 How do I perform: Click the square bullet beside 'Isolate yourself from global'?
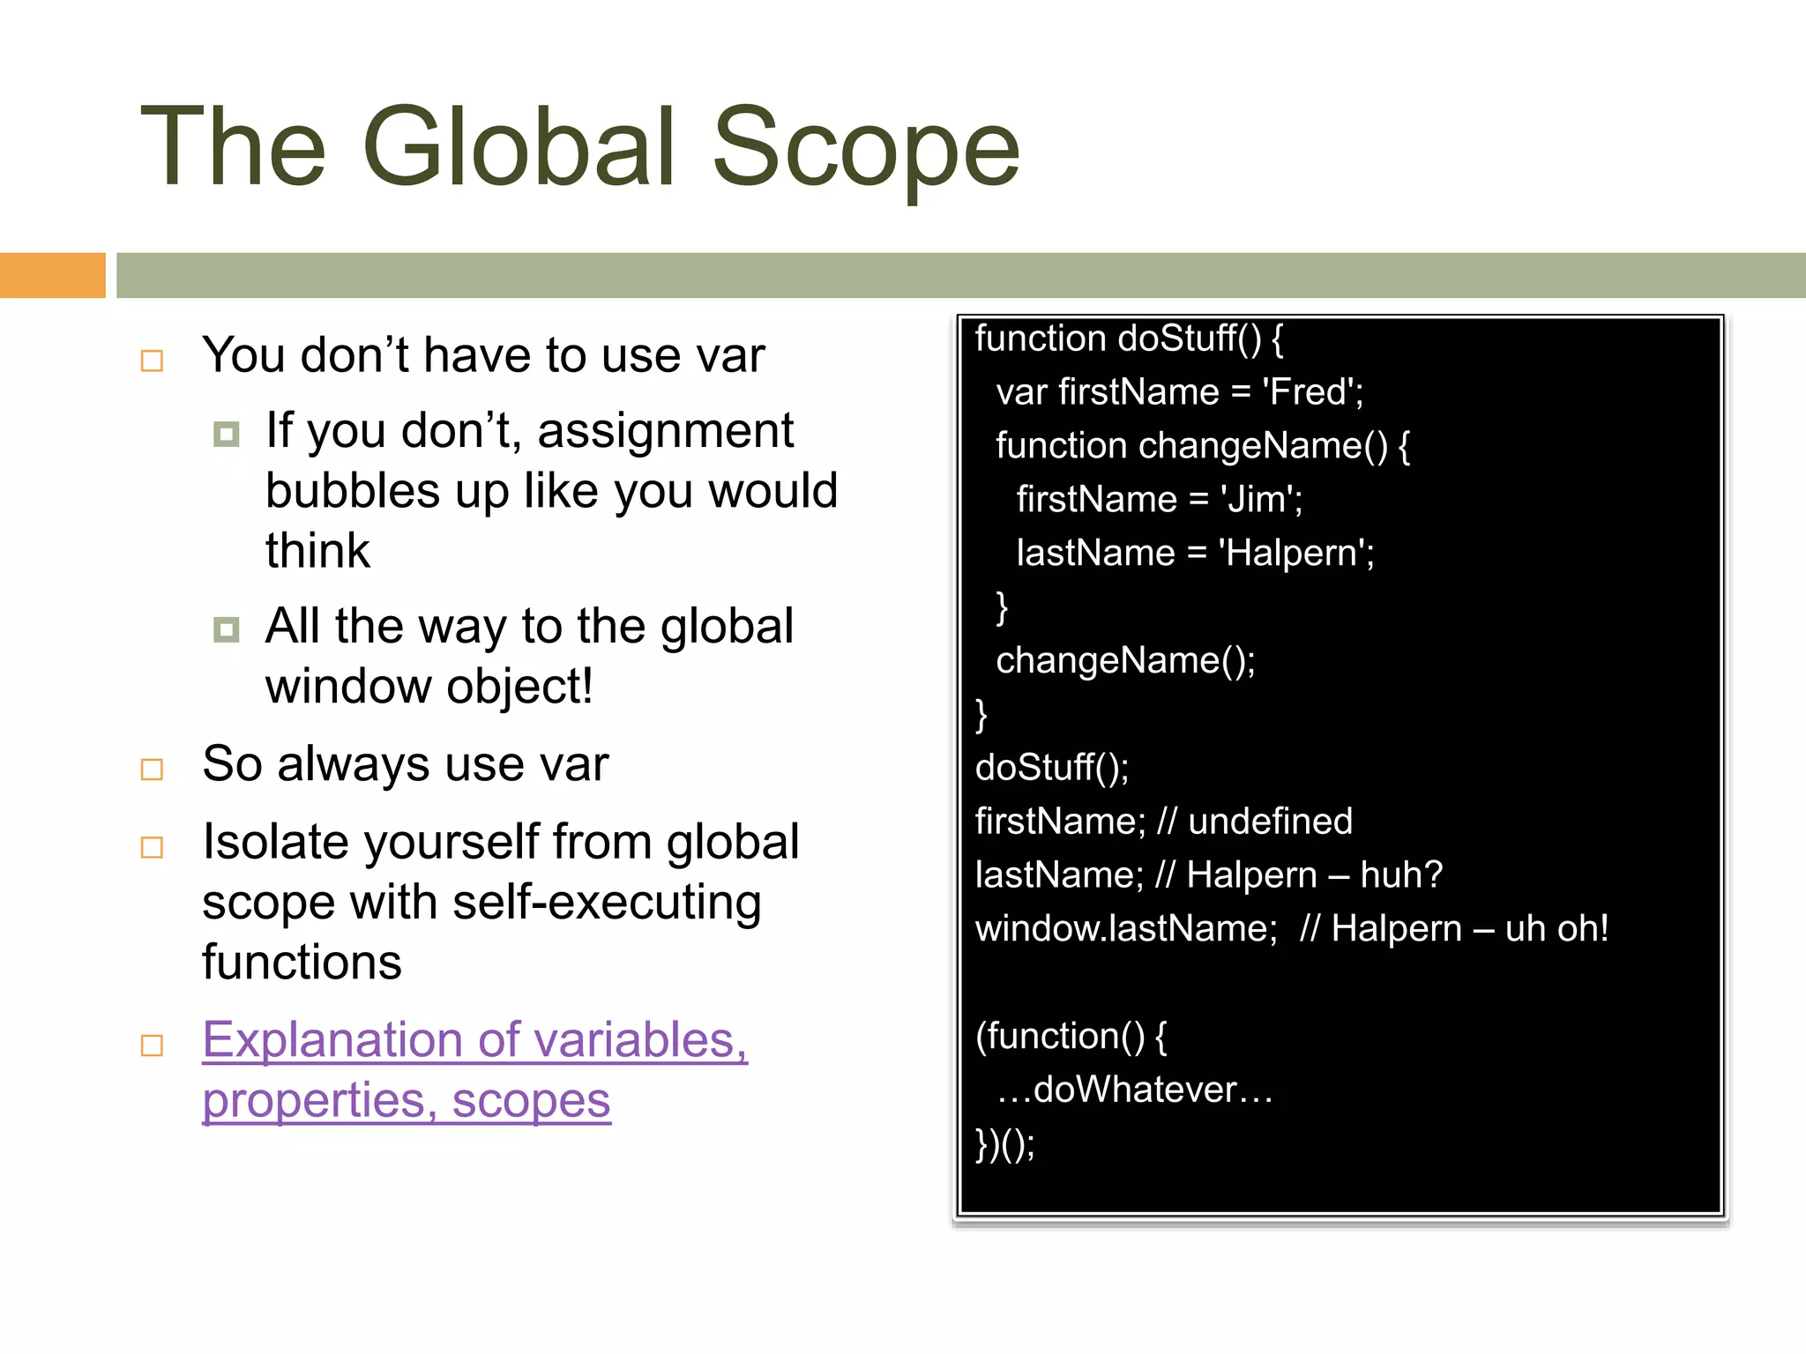[x=152, y=847]
